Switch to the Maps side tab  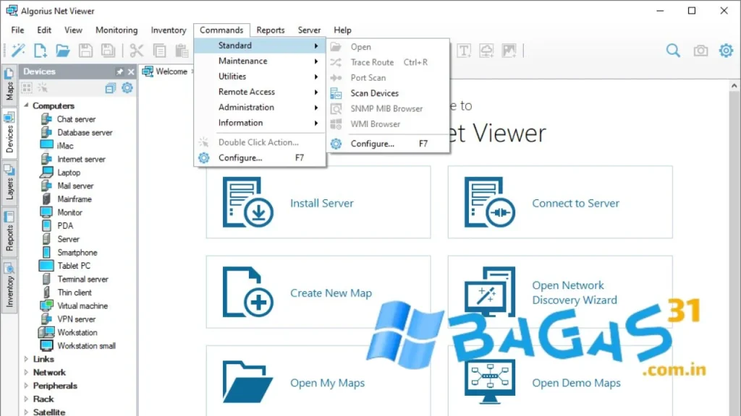pyautogui.click(x=9, y=85)
